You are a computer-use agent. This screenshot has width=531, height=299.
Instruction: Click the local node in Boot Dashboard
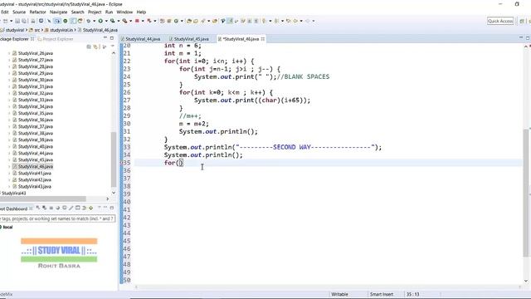pyautogui.click(x=7, y=227)
